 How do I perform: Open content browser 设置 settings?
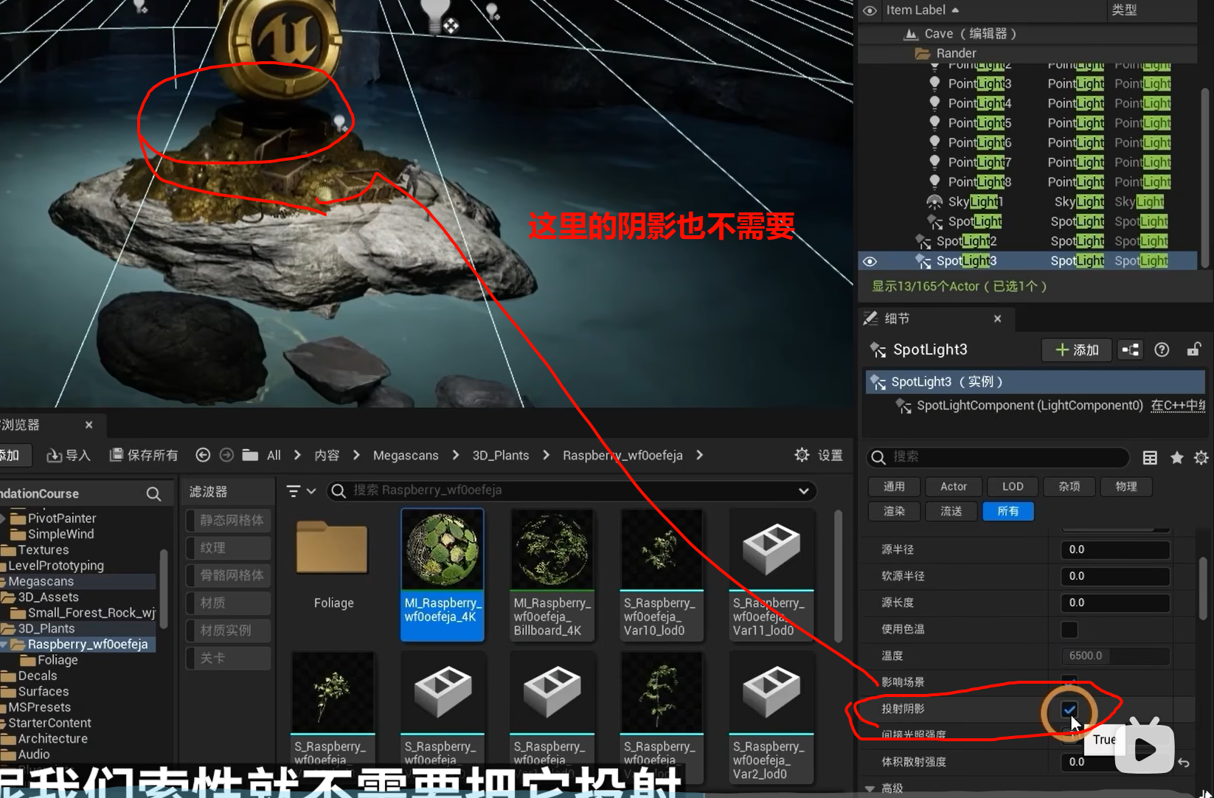(x=819, y=455)
